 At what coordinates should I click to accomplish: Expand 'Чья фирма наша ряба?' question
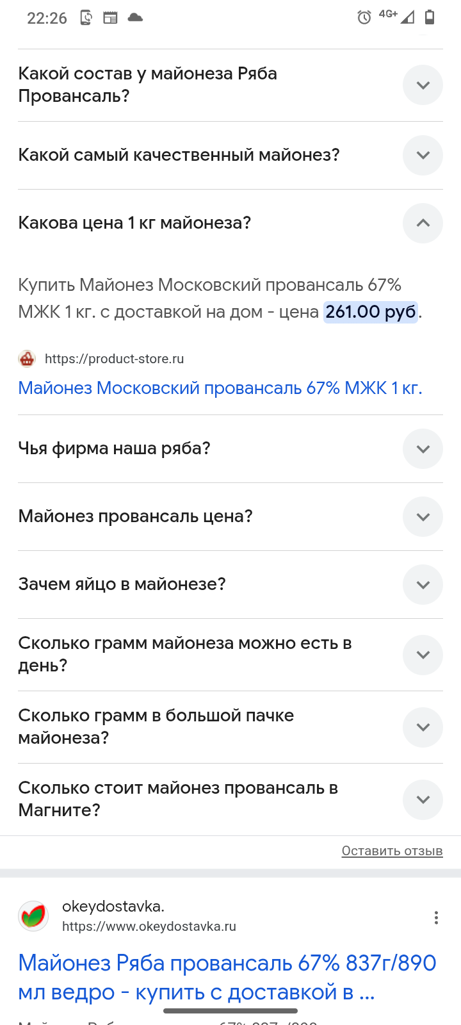(423, 448)
